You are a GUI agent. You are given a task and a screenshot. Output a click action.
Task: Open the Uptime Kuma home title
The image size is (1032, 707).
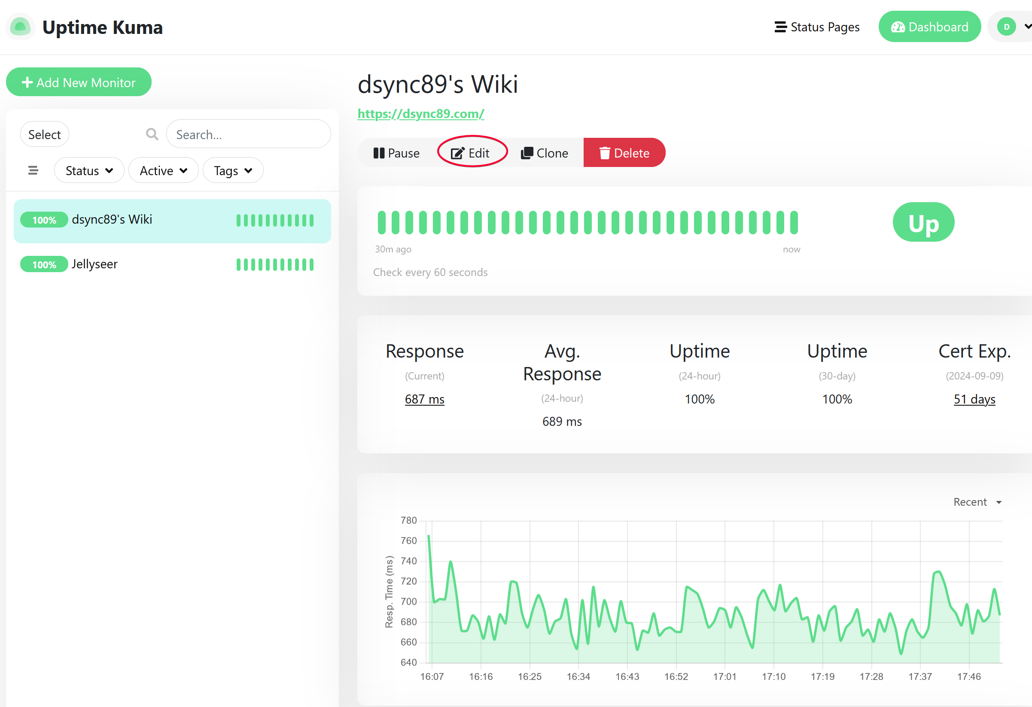click(x=103, y=27)
